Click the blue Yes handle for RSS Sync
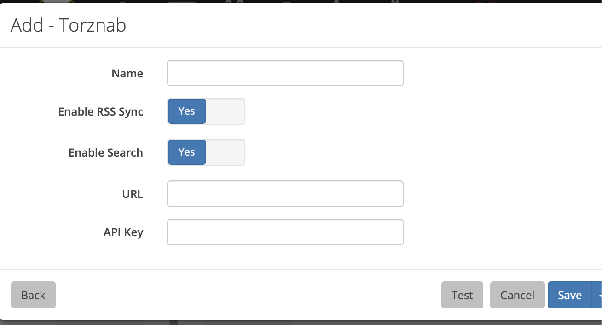Image resolution: width=602 pixels, height=325 pixels. click(187, 111)
